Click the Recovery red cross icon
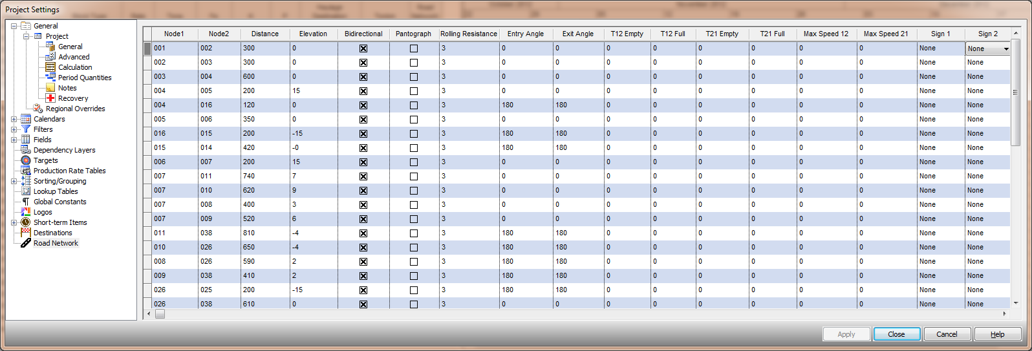This screenshot has height=351, width=1032. click(x=50, y=98)
